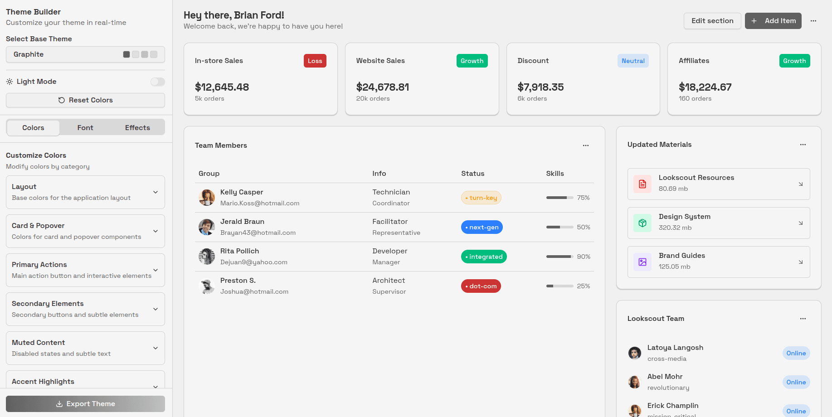Switch to the Font tab
832x417 pixels.
tap(85, 128)
